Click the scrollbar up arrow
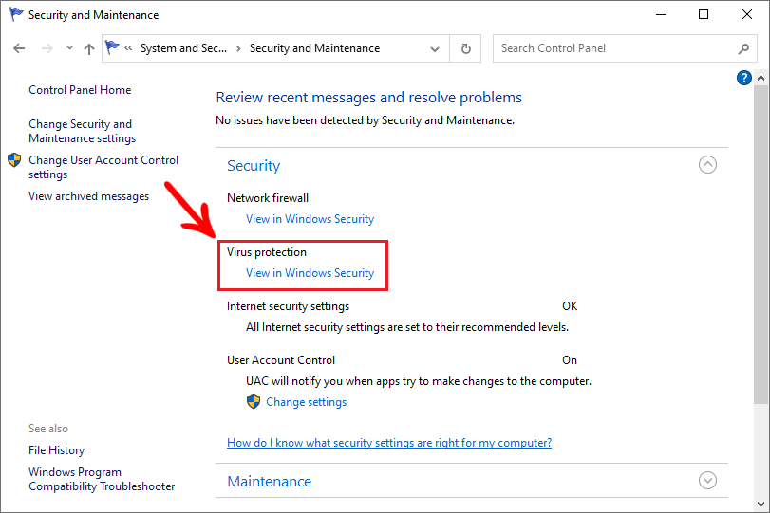 [761, 78]
